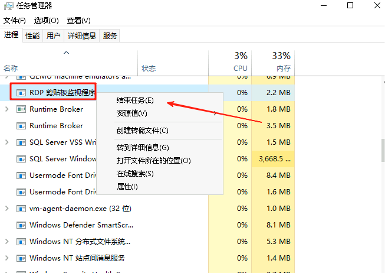Click the vertical scrollbar thumb of the process list
This screenshot has height=273, width=385.
[383, 150]
